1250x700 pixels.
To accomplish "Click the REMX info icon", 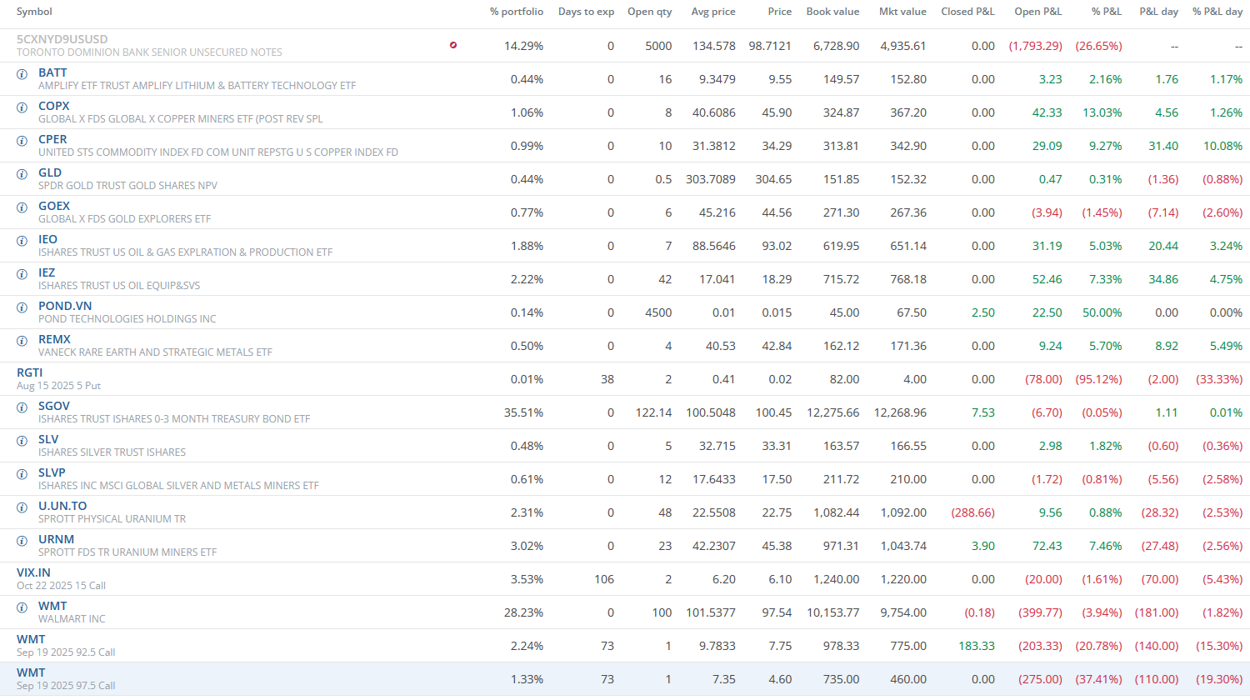I will tap(22, 341).
